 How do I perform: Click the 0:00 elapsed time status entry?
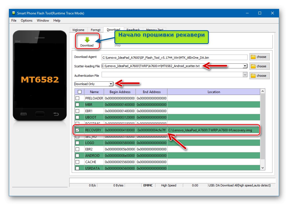(x=195, y=185)
